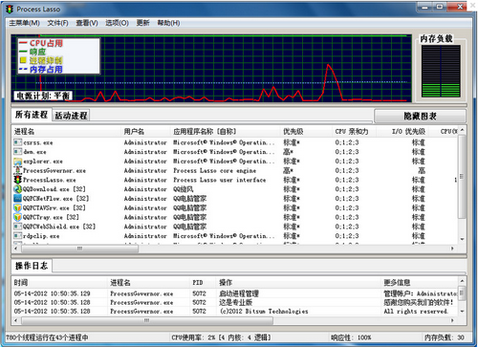The height and width of the screenshot is (347, 478).
Task: Click the QQDownload.exe globe icon
Action: [x=17, y=189]
